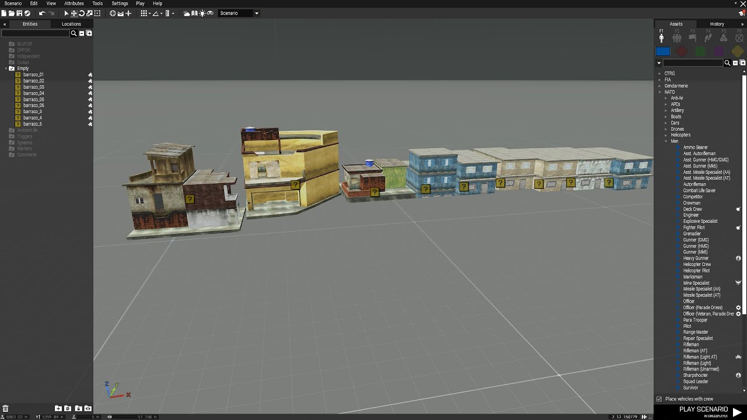Select the F6 Markers icon
The image size is (747, 420).
click(x=739, y=37)
